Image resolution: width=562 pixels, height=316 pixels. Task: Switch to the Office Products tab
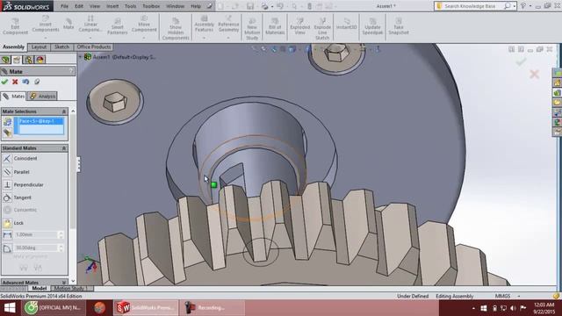[x=94, y=47]
